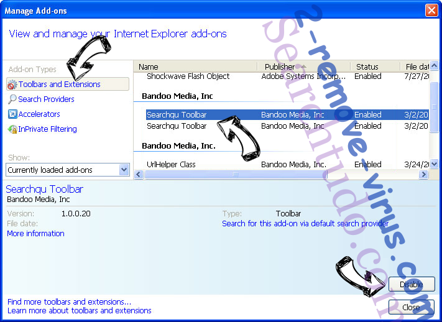Open InPrivate Filtering category
Viewport: 442px width, 322px height.
(x=47, y=129)
